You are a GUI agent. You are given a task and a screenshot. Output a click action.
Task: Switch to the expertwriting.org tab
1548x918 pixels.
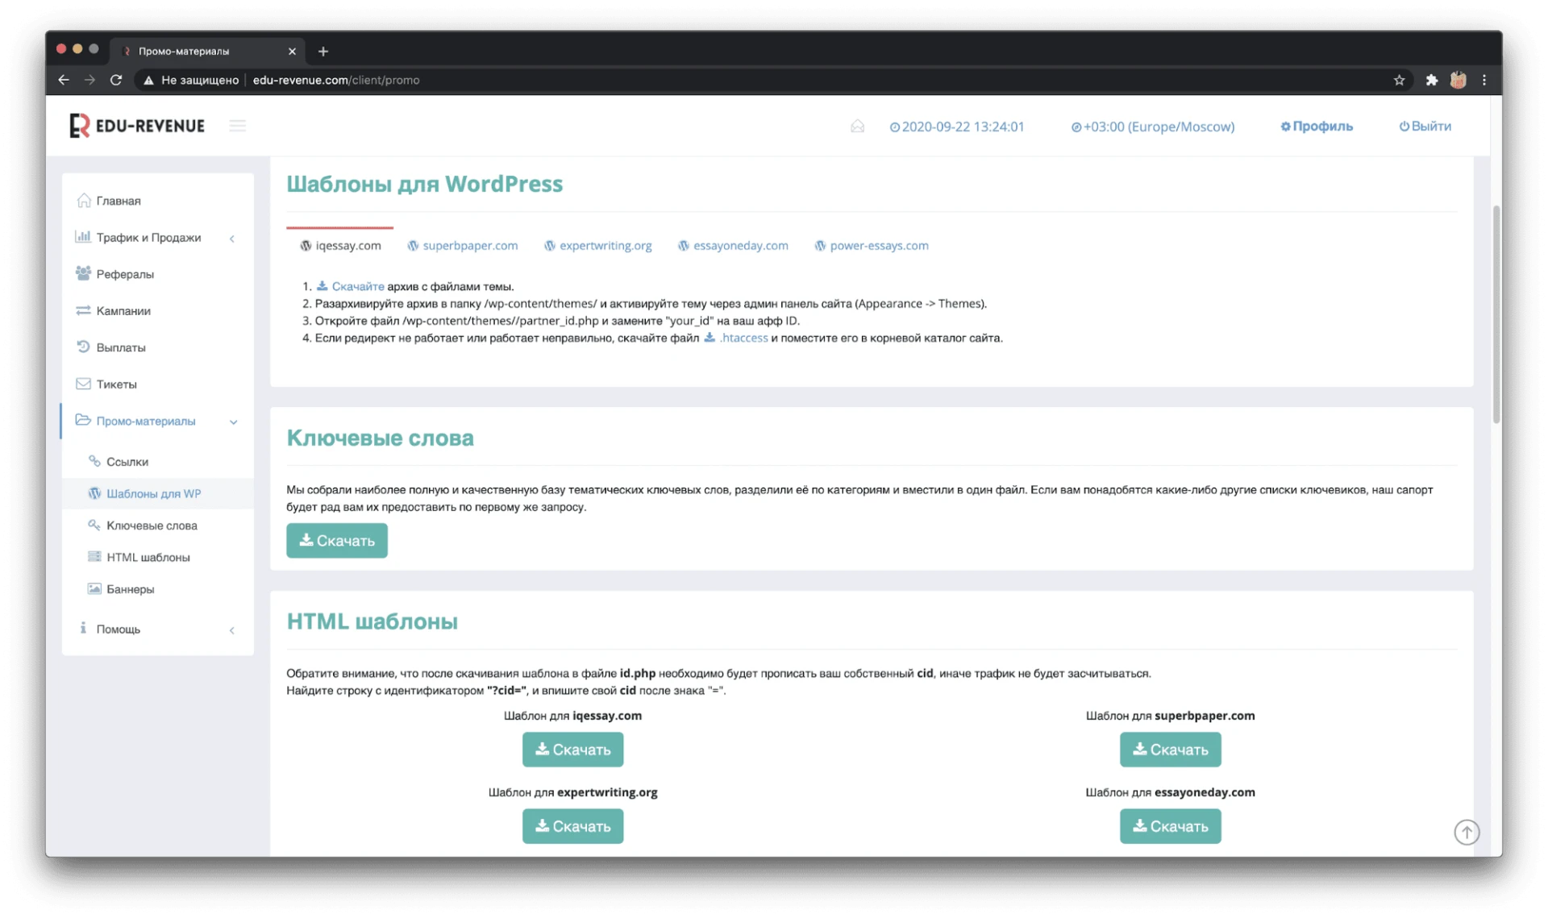click(597, 245)
